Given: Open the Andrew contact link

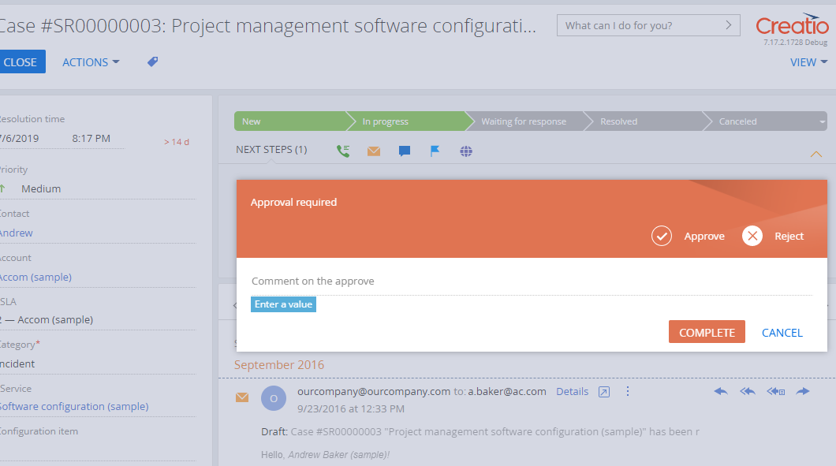Looking at the screenshot, I should [x=16, y=233].
